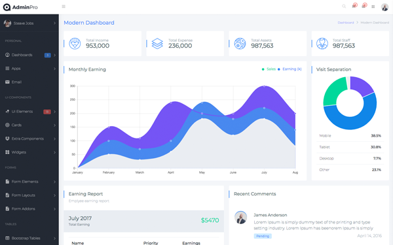
Task: Click the Desktop 7.7% row
Action: (350, 158)
